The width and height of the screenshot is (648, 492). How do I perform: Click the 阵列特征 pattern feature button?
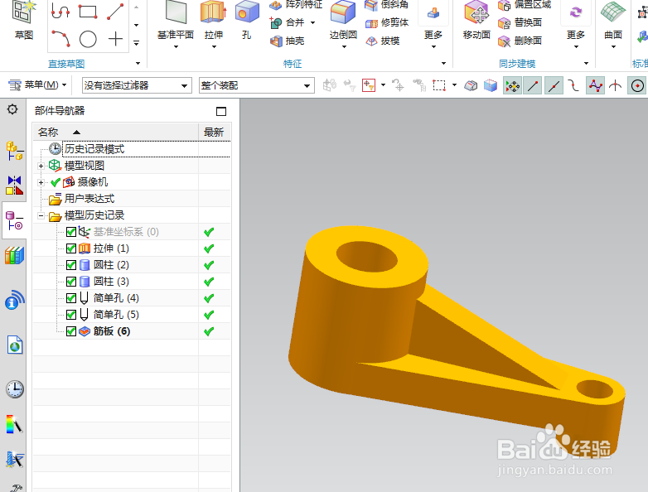[x=296, y=4]
